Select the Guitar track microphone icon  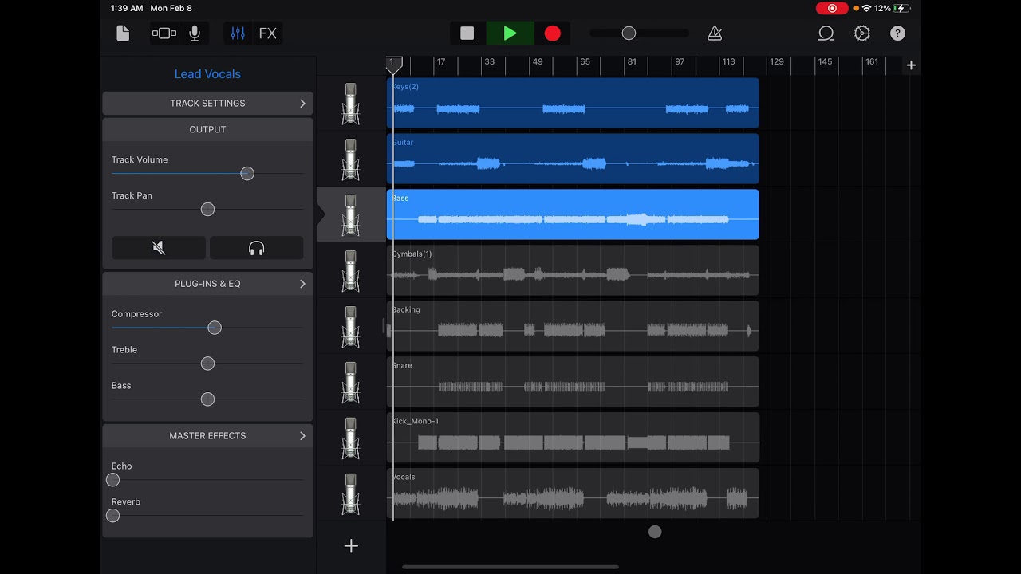point(351,159)
